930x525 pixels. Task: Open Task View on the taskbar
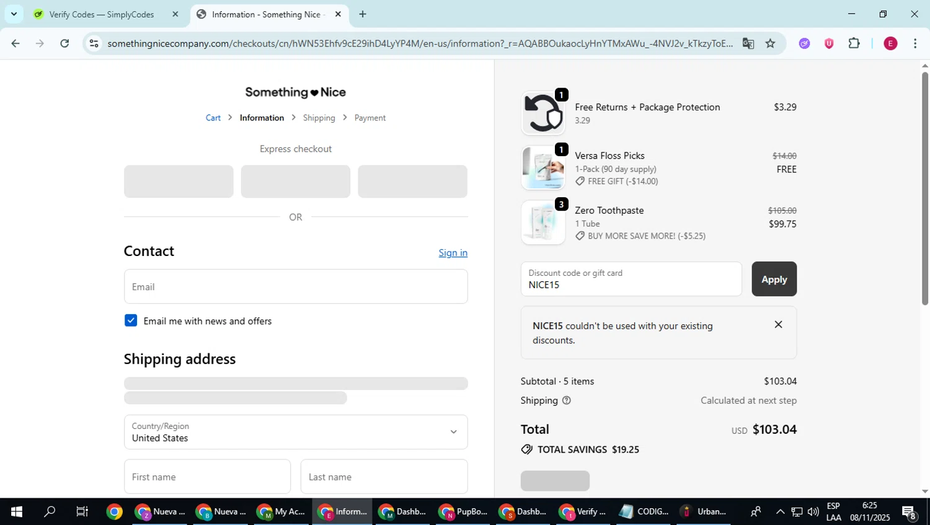click(82, 511)
